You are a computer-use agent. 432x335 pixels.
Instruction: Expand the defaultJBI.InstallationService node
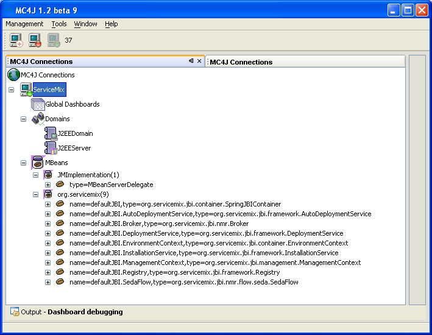click(x=48, y=253)
